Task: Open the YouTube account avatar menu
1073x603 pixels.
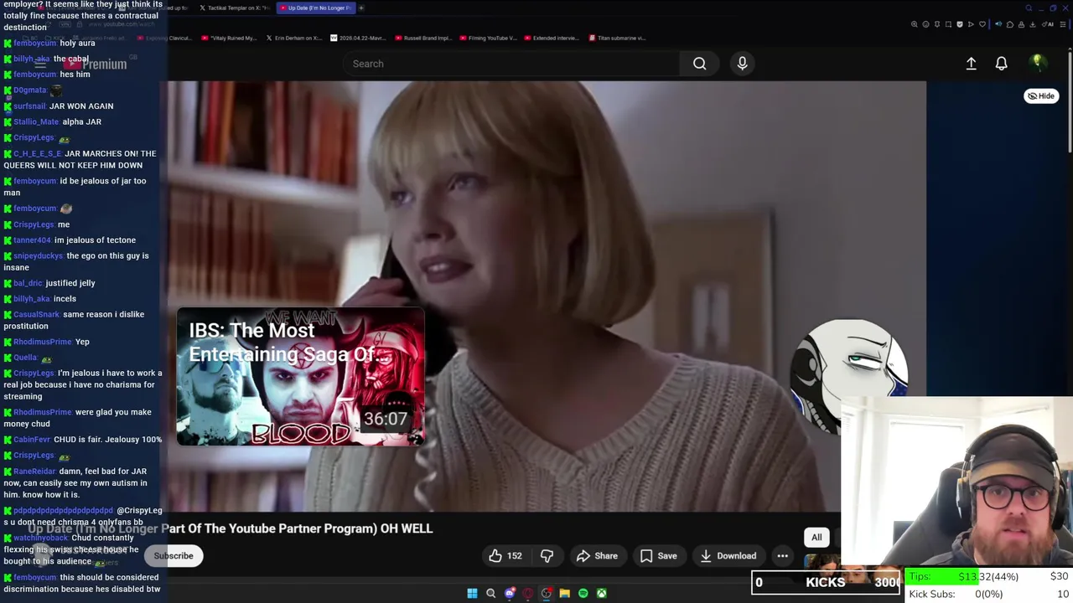Action: (1037, 63)
